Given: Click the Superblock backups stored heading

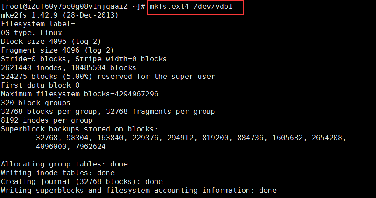Looking at the screenshot, I should coord(79,129).
